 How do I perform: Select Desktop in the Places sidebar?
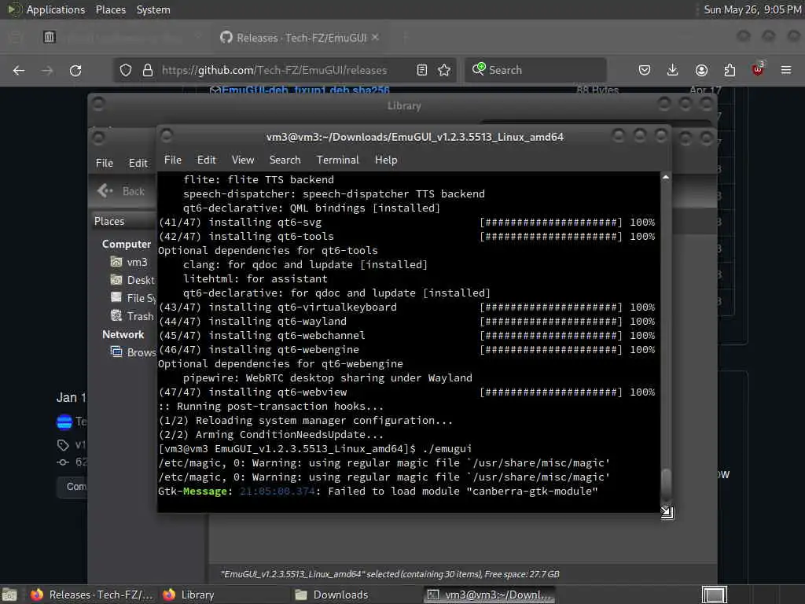click(x=132, y=281)
